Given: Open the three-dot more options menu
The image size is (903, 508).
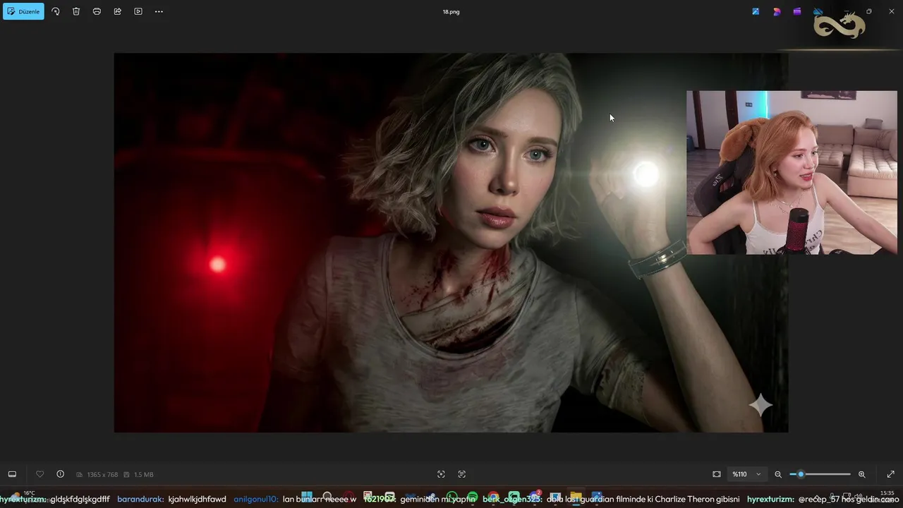Looking at the screenshot, I should coord(159,11).
